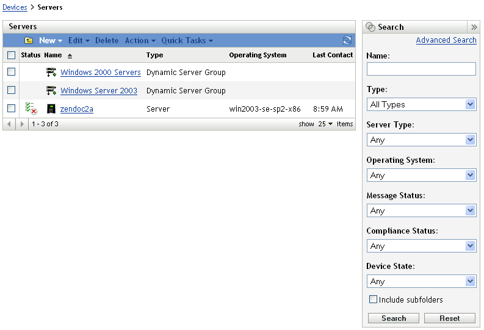This screenshot has height=330, width=484.
Task: Open the New menu
Action: tap(51, 40)
